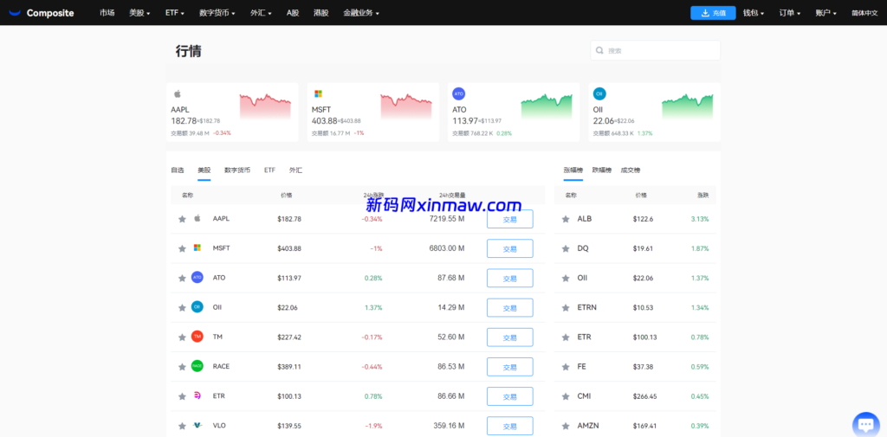This screenshot has width=887, height=437.
Task: Star the ETR row in main table
Action: pyautogui.click(x=182, y=396)
